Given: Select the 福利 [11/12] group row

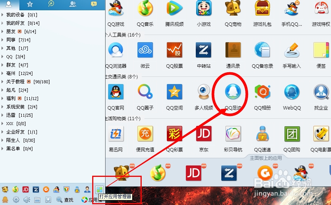Looking at the screenshot, I should click(x=53, y=99).
